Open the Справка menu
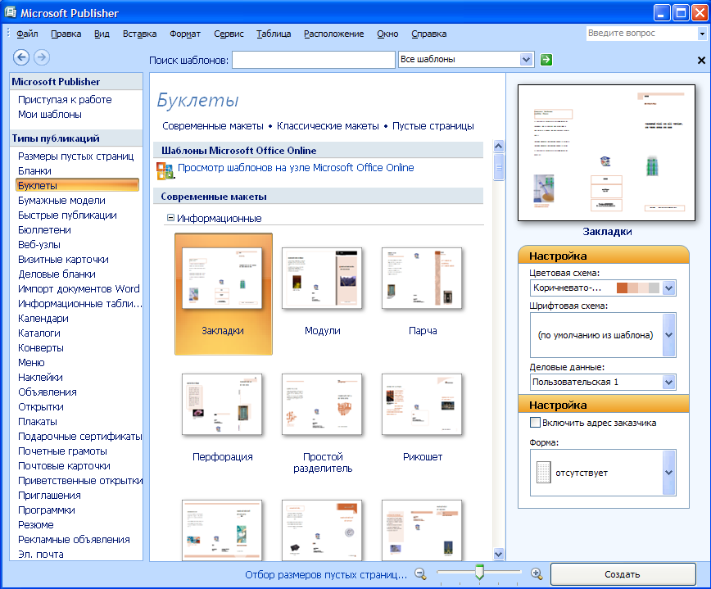This screenshot has height=589, width=711. (429, 34)
